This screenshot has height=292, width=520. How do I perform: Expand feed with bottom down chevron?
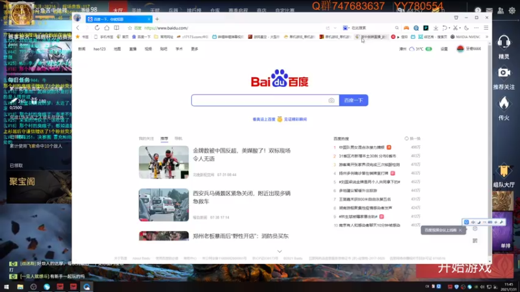(279, 252)
